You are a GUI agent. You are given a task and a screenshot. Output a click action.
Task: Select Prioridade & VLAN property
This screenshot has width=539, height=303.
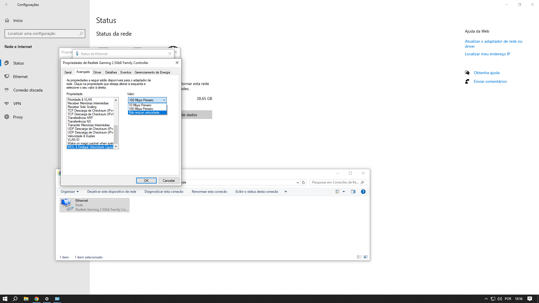tap(80, 100)
